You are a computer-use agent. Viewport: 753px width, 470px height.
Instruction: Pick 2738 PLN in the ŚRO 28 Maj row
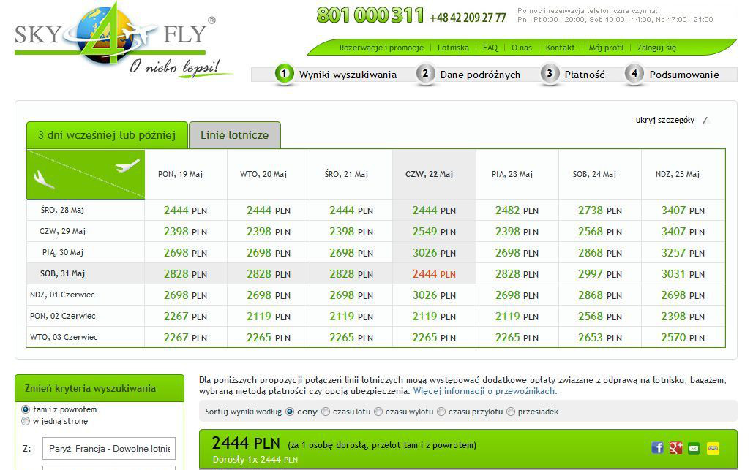click(600, 210)
